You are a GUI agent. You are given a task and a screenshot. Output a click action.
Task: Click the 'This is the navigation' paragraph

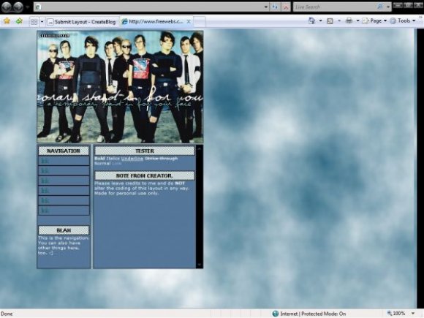pyautogui.click(x=64, y=246)
